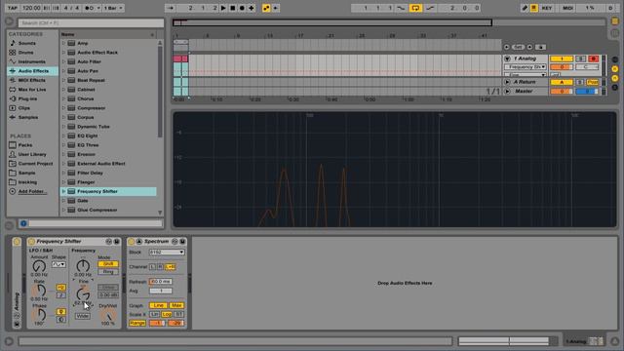Image resolution: width=624 pixels, height=351 pixels.
Task: Toggle the Loop switch in transport
Action: click(415, 8)
